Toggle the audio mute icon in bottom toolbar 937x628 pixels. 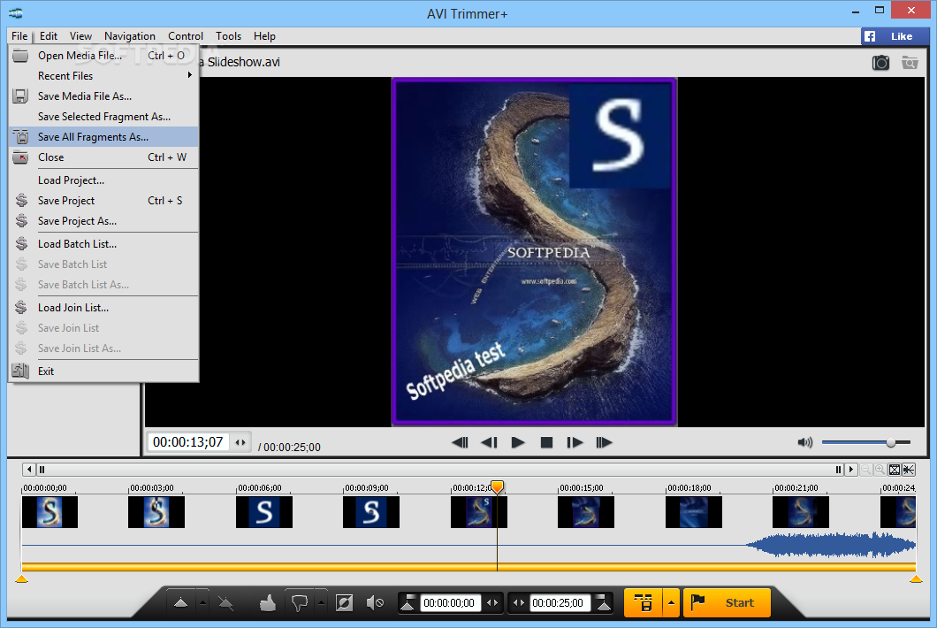pos(375,603)
